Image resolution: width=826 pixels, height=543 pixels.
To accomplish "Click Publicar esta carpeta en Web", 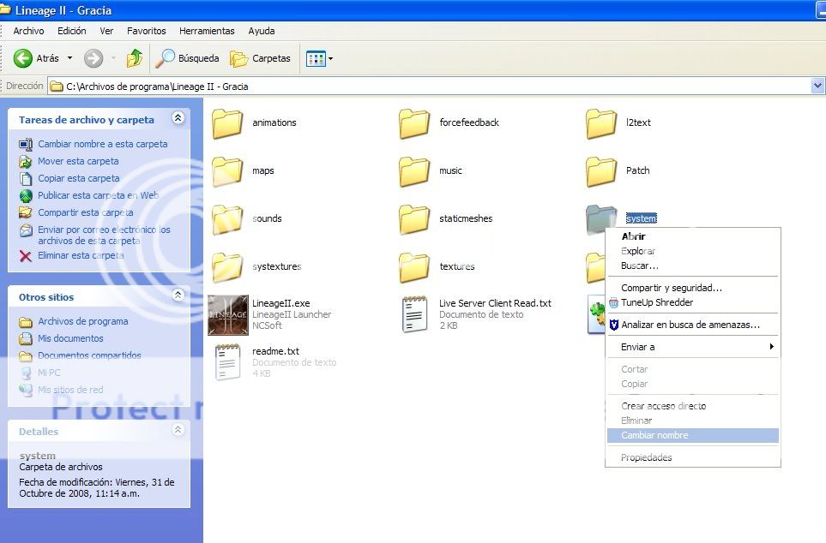I will pos(98,195).
